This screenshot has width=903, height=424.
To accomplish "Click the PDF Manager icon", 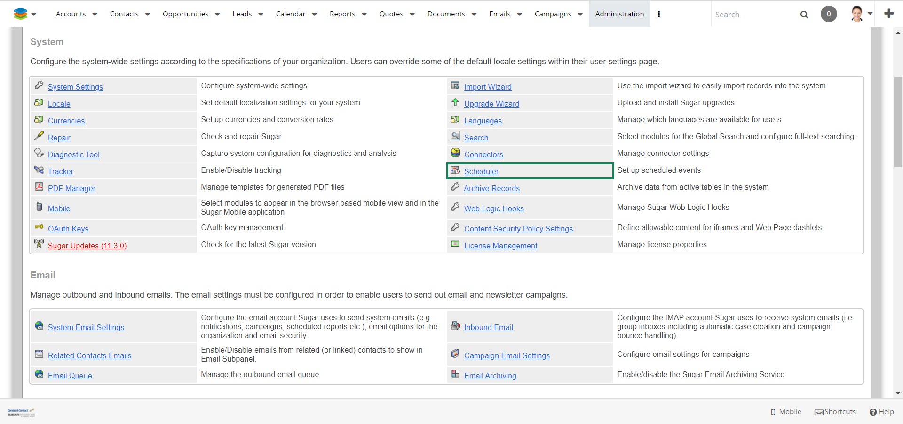I will click(39, 187).
